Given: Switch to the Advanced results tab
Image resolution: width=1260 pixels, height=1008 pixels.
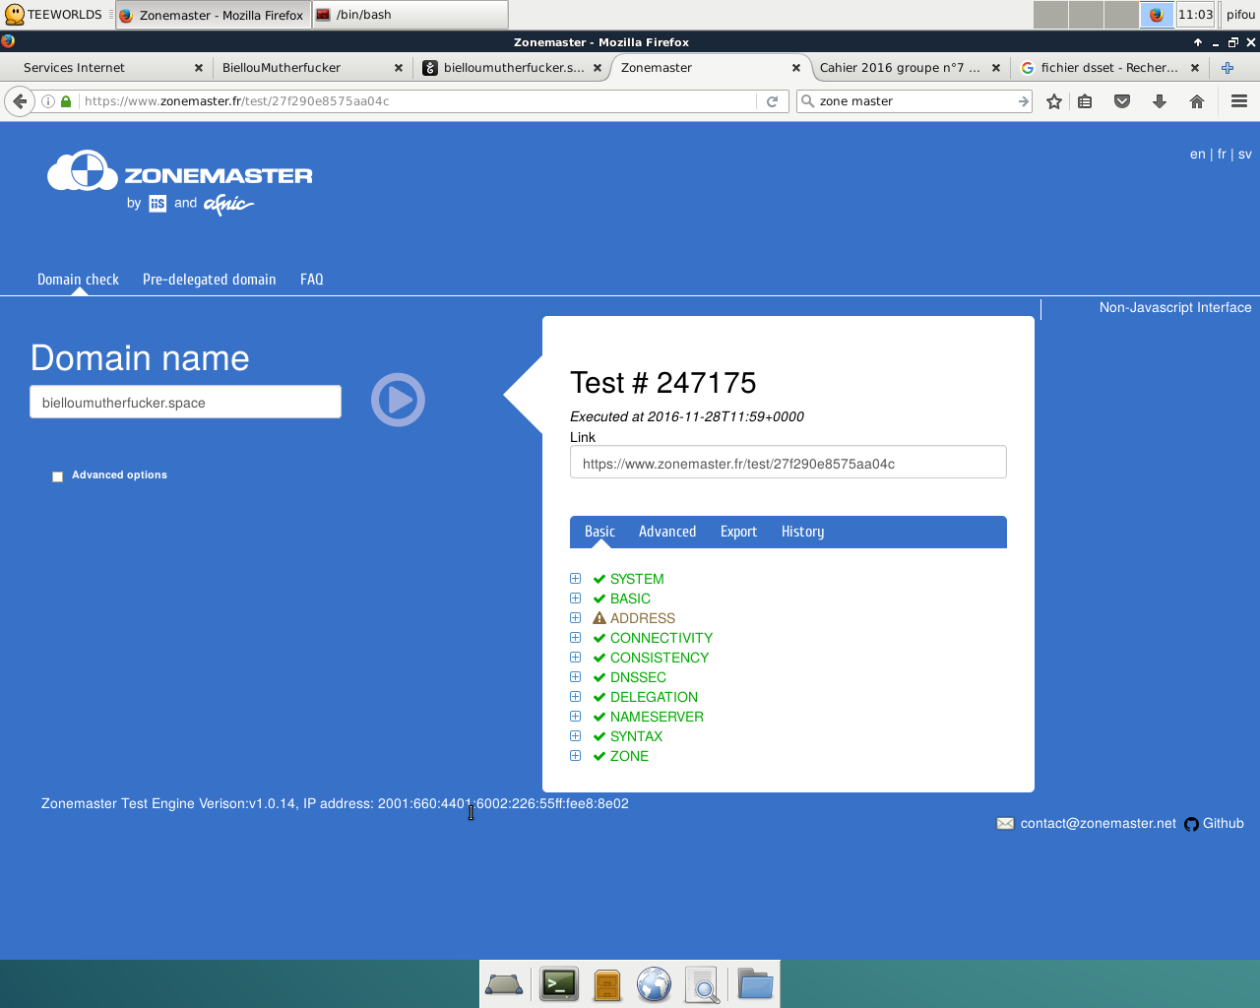Looking at the screenshot, I should (x=667, y=532).
